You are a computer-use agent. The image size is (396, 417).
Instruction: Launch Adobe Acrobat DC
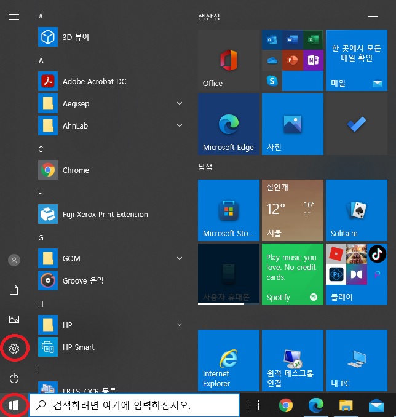tap(110, 81)
